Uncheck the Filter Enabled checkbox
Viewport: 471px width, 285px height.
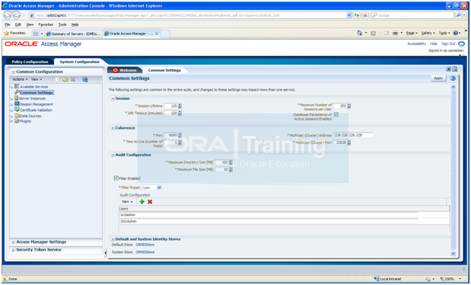pyautogui.click(x=116, y=178)
